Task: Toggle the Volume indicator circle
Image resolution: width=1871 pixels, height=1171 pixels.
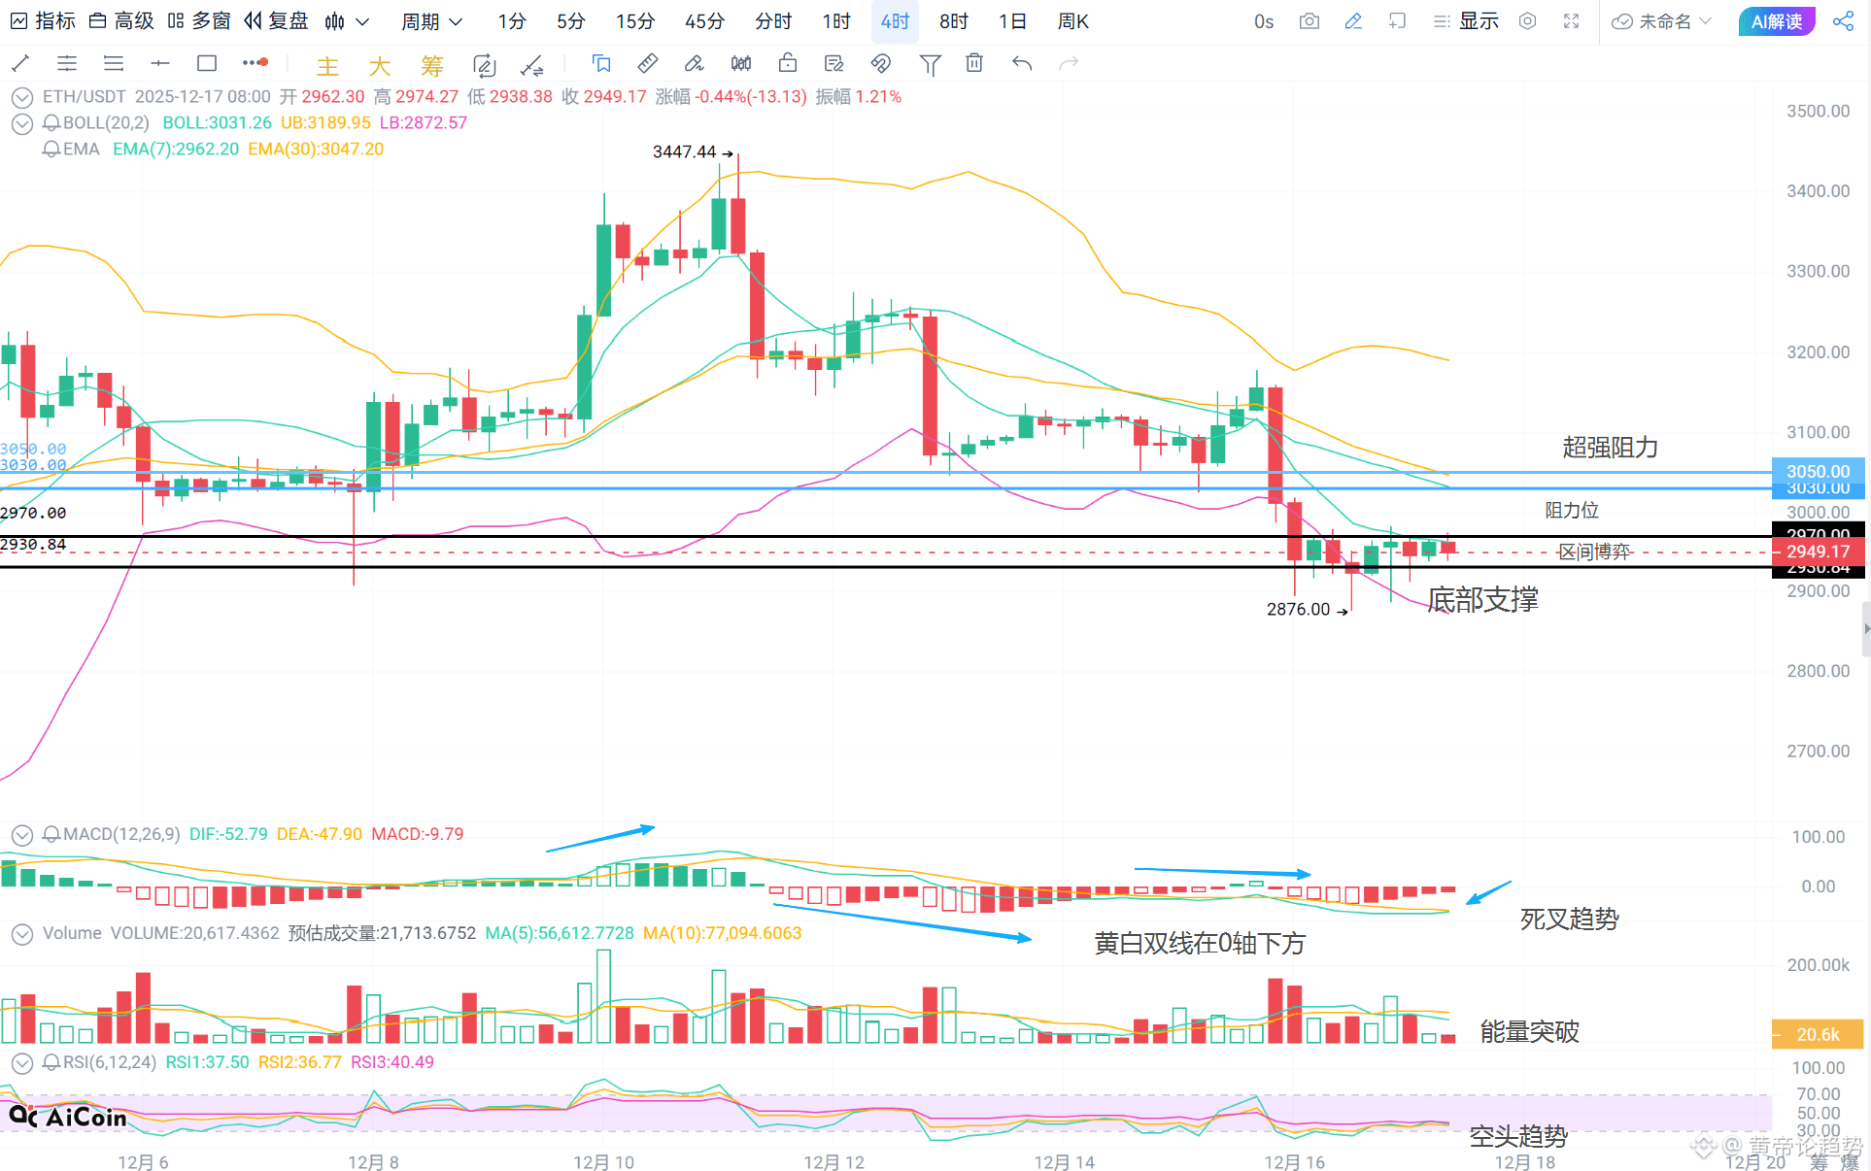Action: tap(21, 934)
